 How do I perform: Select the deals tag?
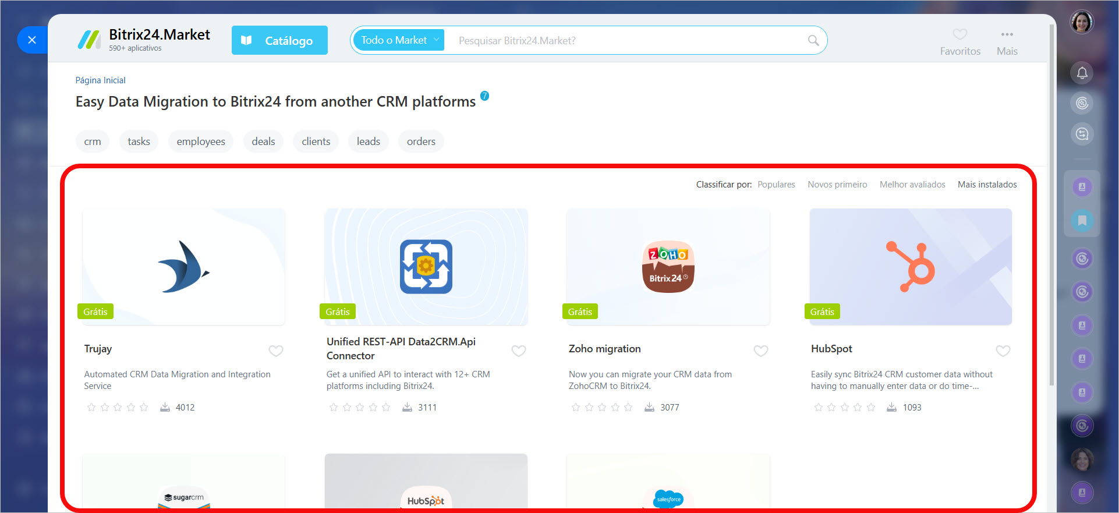tap(263, 141)
